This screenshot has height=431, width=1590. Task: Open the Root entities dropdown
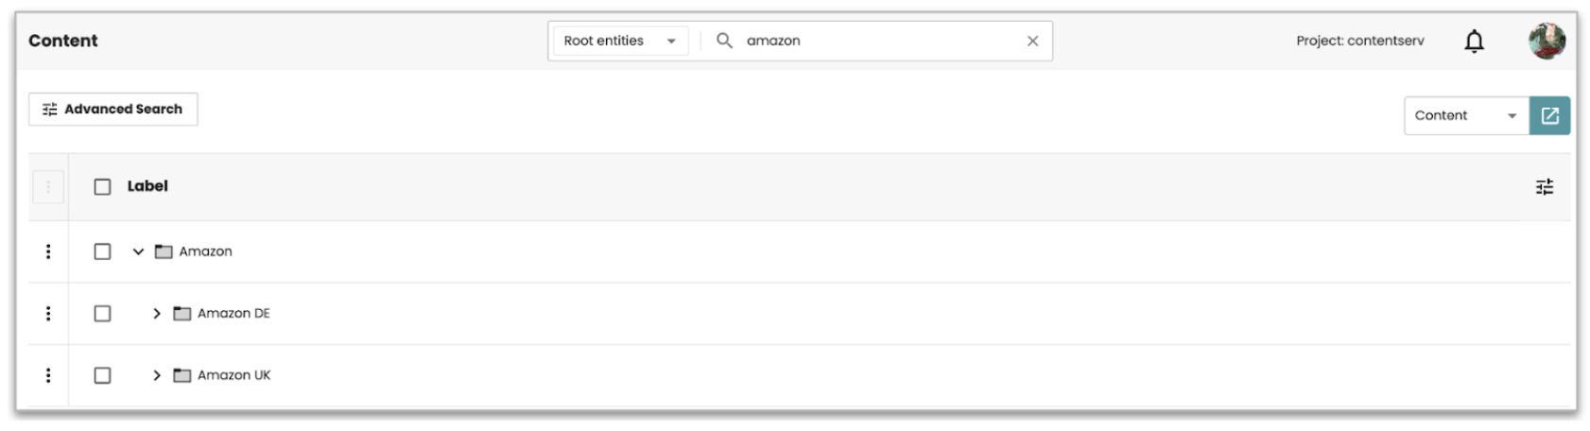click(619, 41)
